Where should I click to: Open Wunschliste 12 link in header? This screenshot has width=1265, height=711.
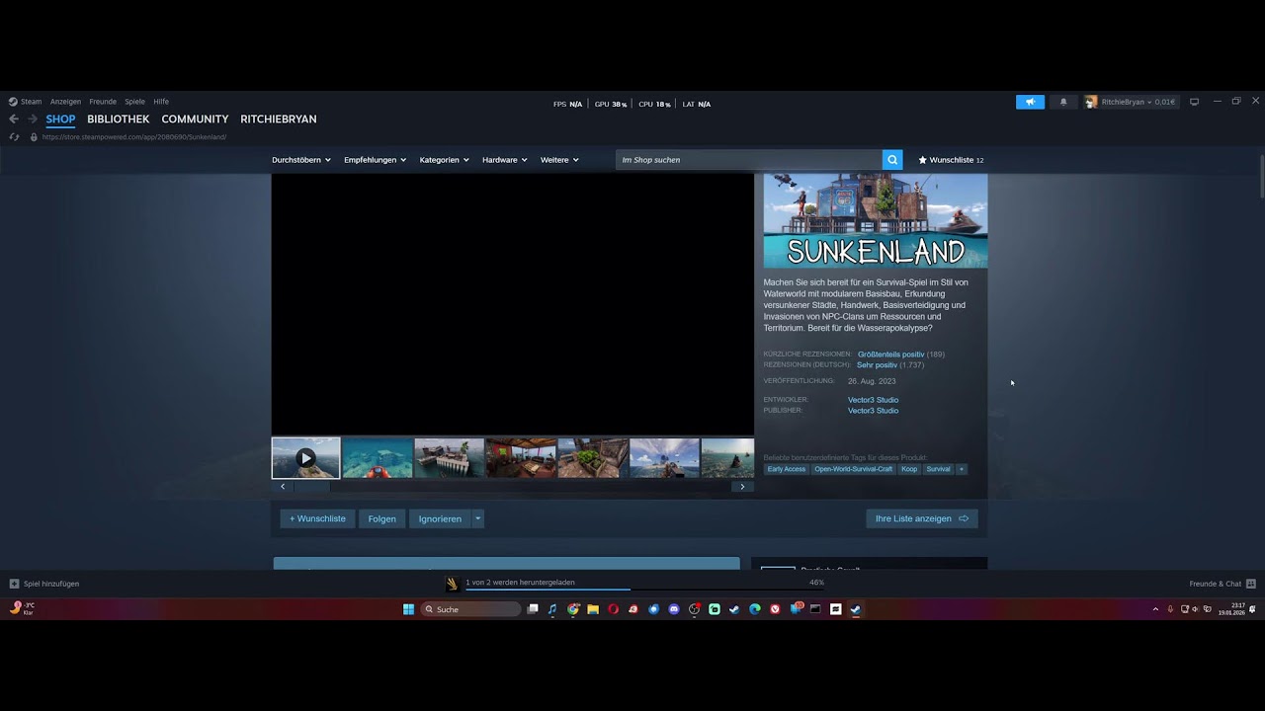[x=951, y=160]
